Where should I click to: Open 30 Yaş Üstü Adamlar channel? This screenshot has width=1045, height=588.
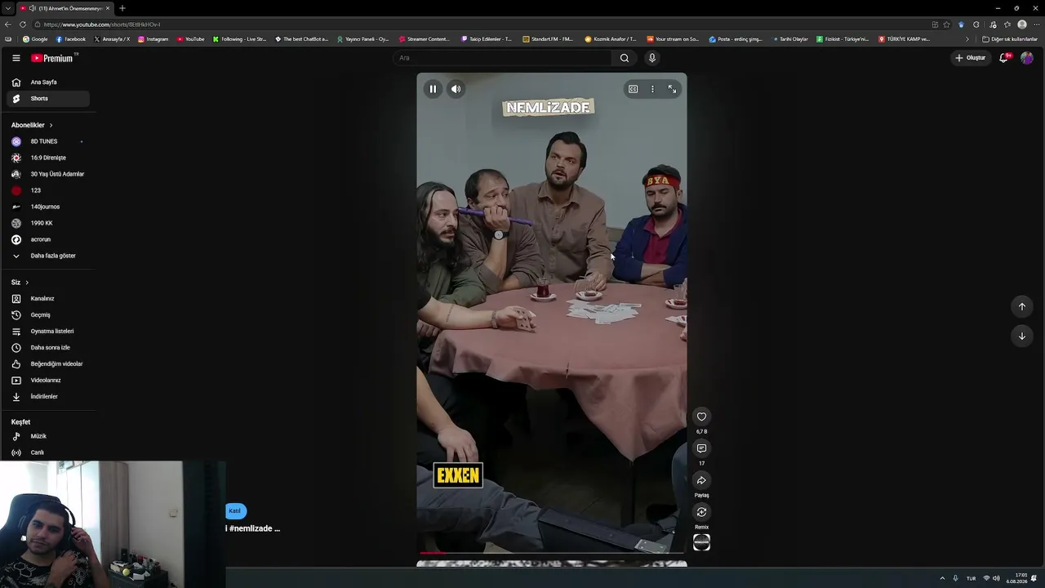click(48, 174)
